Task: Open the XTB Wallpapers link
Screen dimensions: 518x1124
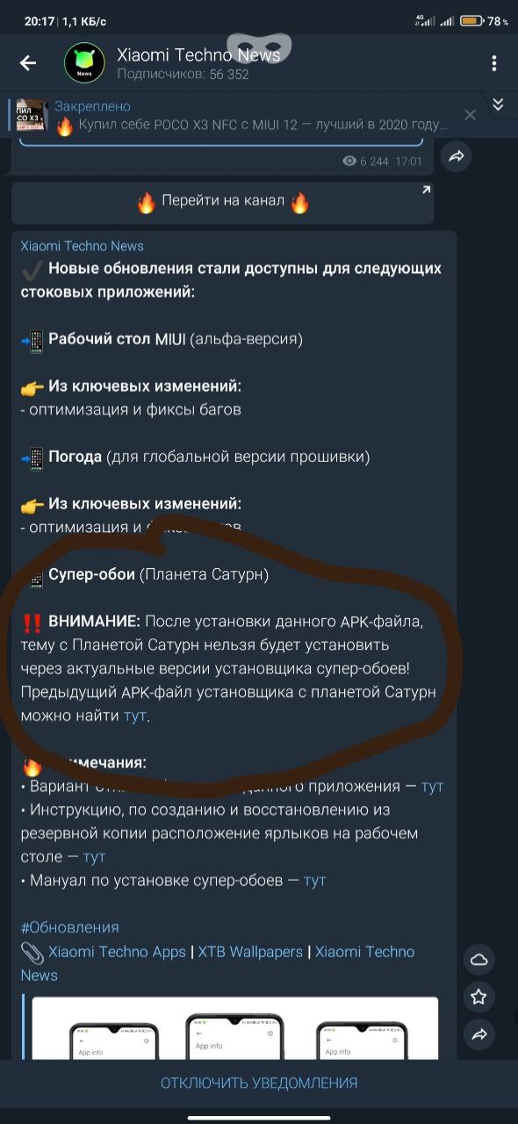Action: click(x=250, y=952)
